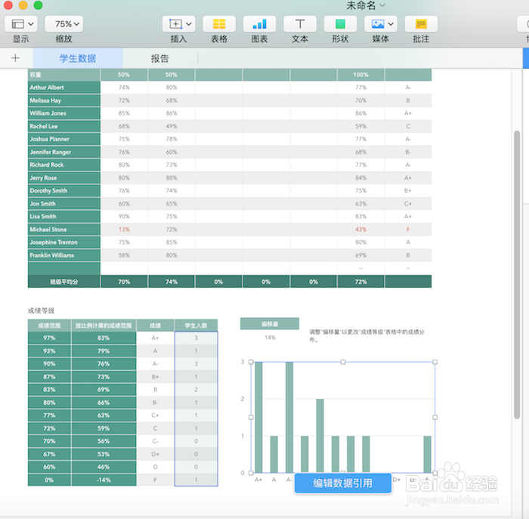Screen dimensions: 529x519
Task: Click the 偏移量 14% value cell
Action: point(270,338)
